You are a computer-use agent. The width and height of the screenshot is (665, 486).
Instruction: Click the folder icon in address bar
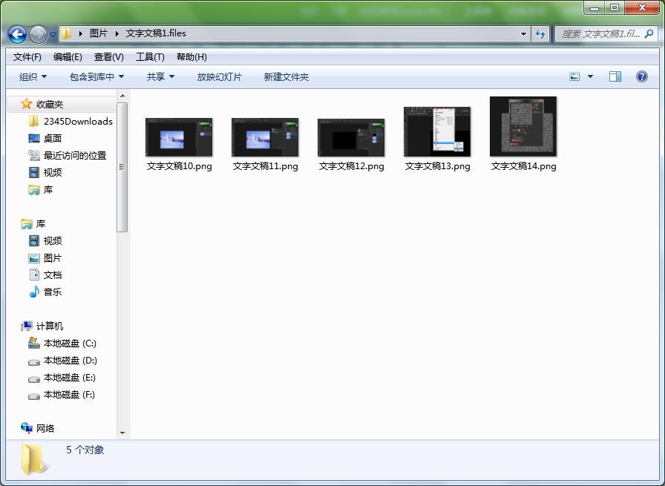click(x=66, y=33)
